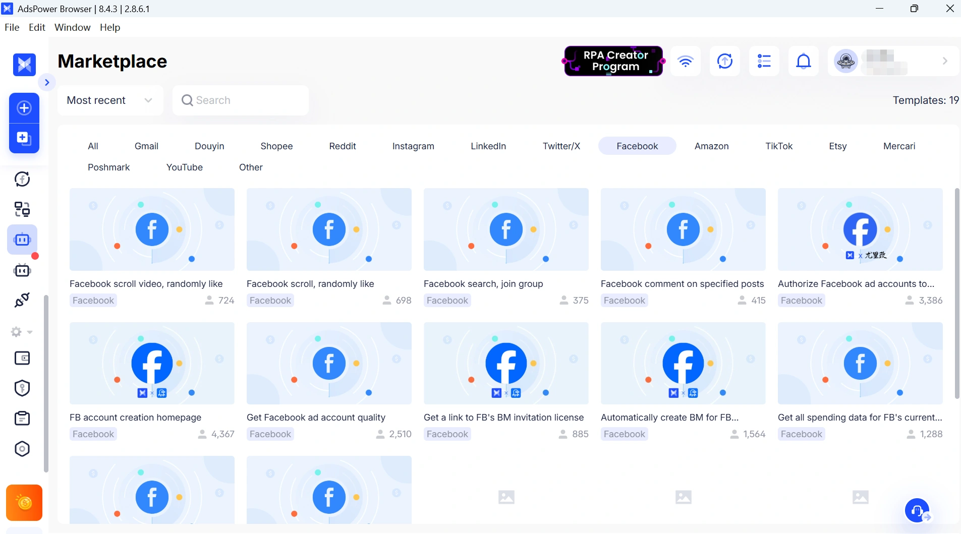Open 'Facebook scroll, randomly like' template title
The height and width of the screenshot is (534, 961).
(x=310, y=284)
